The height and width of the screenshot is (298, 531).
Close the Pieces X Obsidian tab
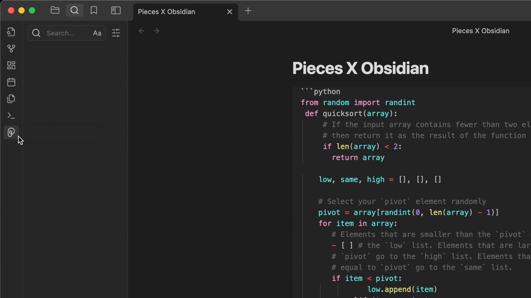tap(230, 12)
